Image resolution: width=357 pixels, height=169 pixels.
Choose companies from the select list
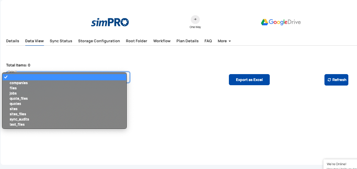pos(64,83)
